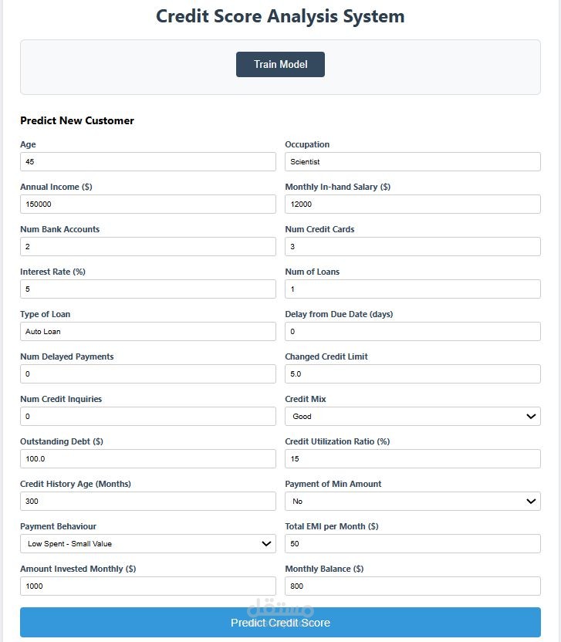Click the Monthly In-hand Salary field
Image resolution: width=561 pixels, height=642 pixels.
click(x=412, y=204)
